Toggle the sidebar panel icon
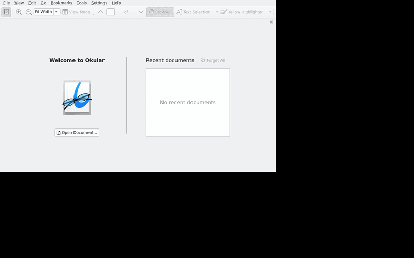 coord(6,12)
